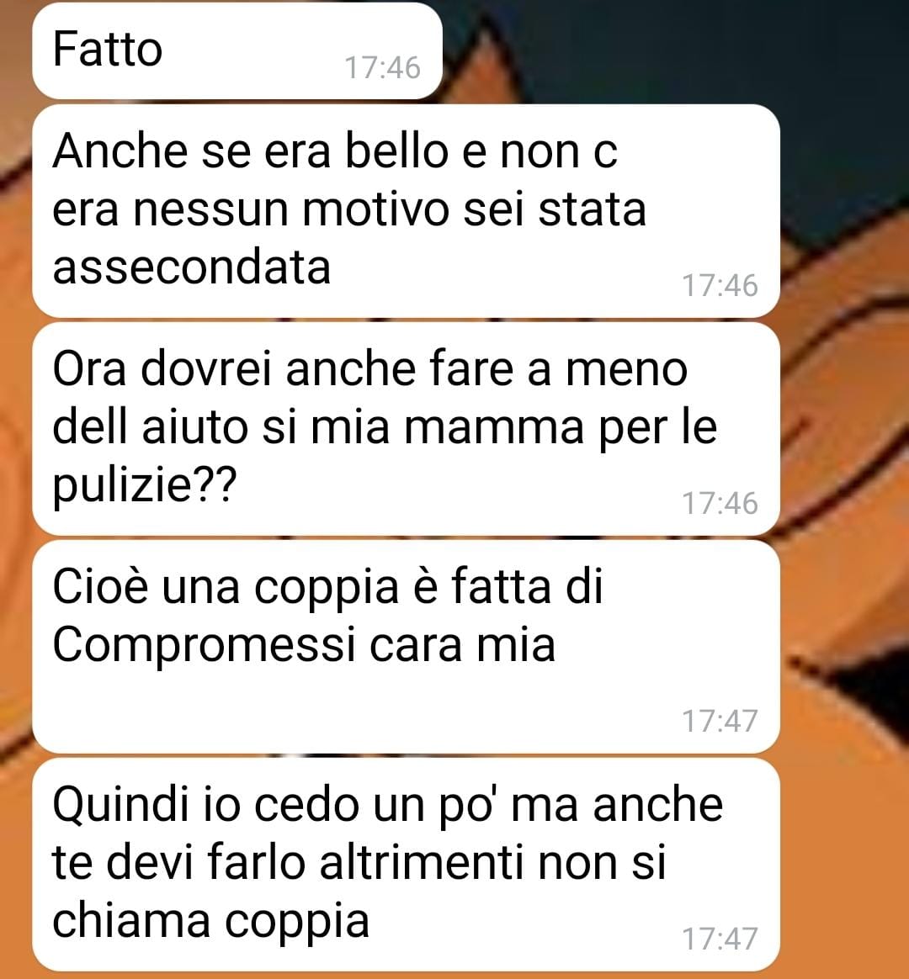Click the word "Compromessi" in the fourth message

[x=204, y=646]
